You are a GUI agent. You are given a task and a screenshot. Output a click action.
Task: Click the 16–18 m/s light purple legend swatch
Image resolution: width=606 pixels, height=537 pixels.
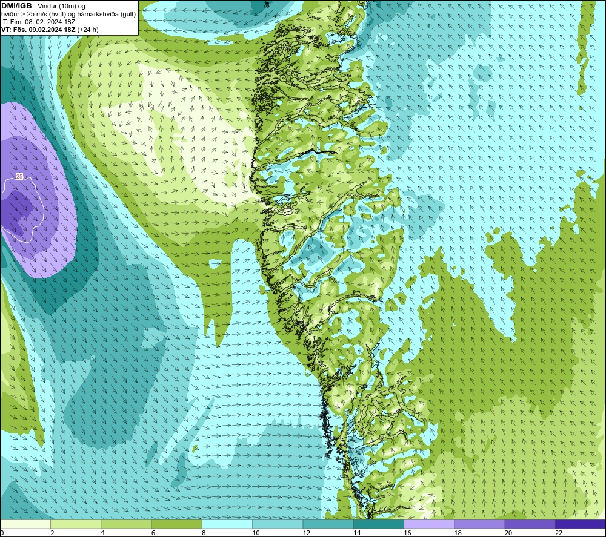[x=429, y=524]
